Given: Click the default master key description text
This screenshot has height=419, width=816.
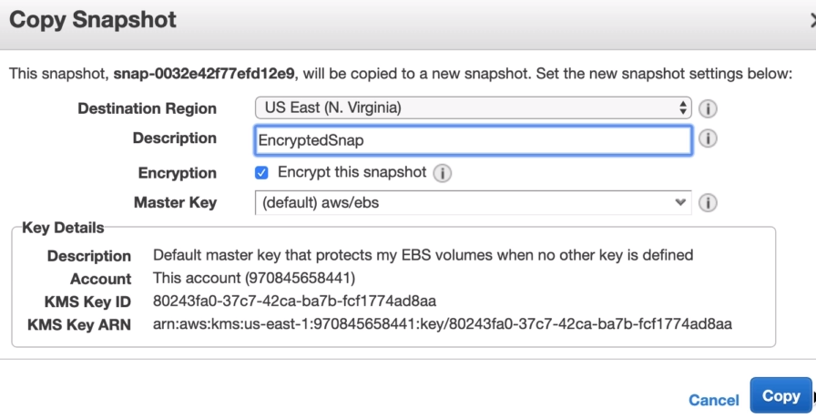Looking at the screenshot, I should 423,255.
